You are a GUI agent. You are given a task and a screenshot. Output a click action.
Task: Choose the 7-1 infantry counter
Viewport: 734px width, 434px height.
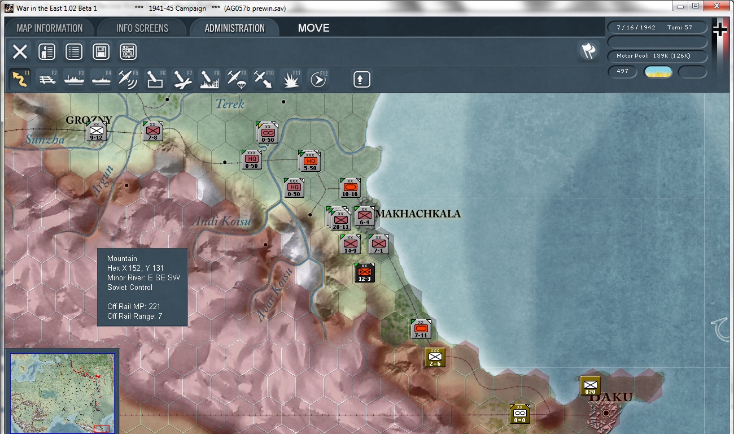(378, 244)
